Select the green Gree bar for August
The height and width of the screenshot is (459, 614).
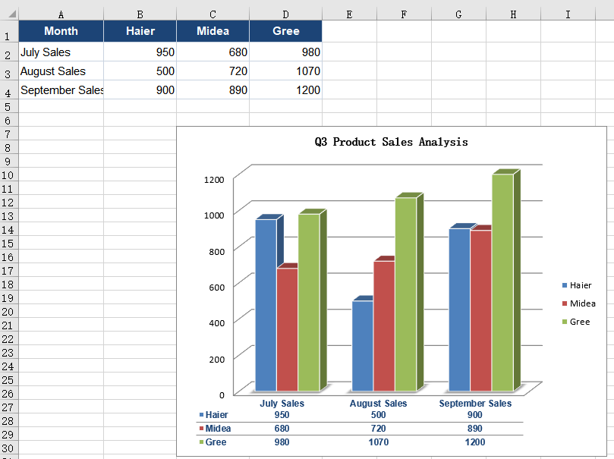pos(406,294)
